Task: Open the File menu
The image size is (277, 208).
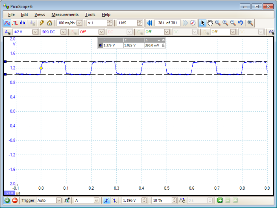Action: [12, 14]
